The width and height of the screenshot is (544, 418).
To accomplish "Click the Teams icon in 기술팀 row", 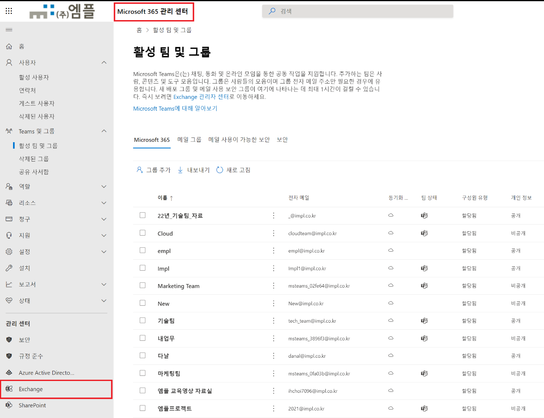I will tap(424, 321).
